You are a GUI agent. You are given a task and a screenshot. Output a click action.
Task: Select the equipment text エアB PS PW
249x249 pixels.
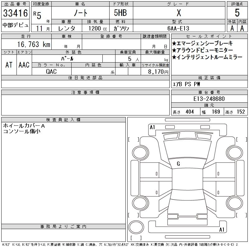(x=186, y=84)
